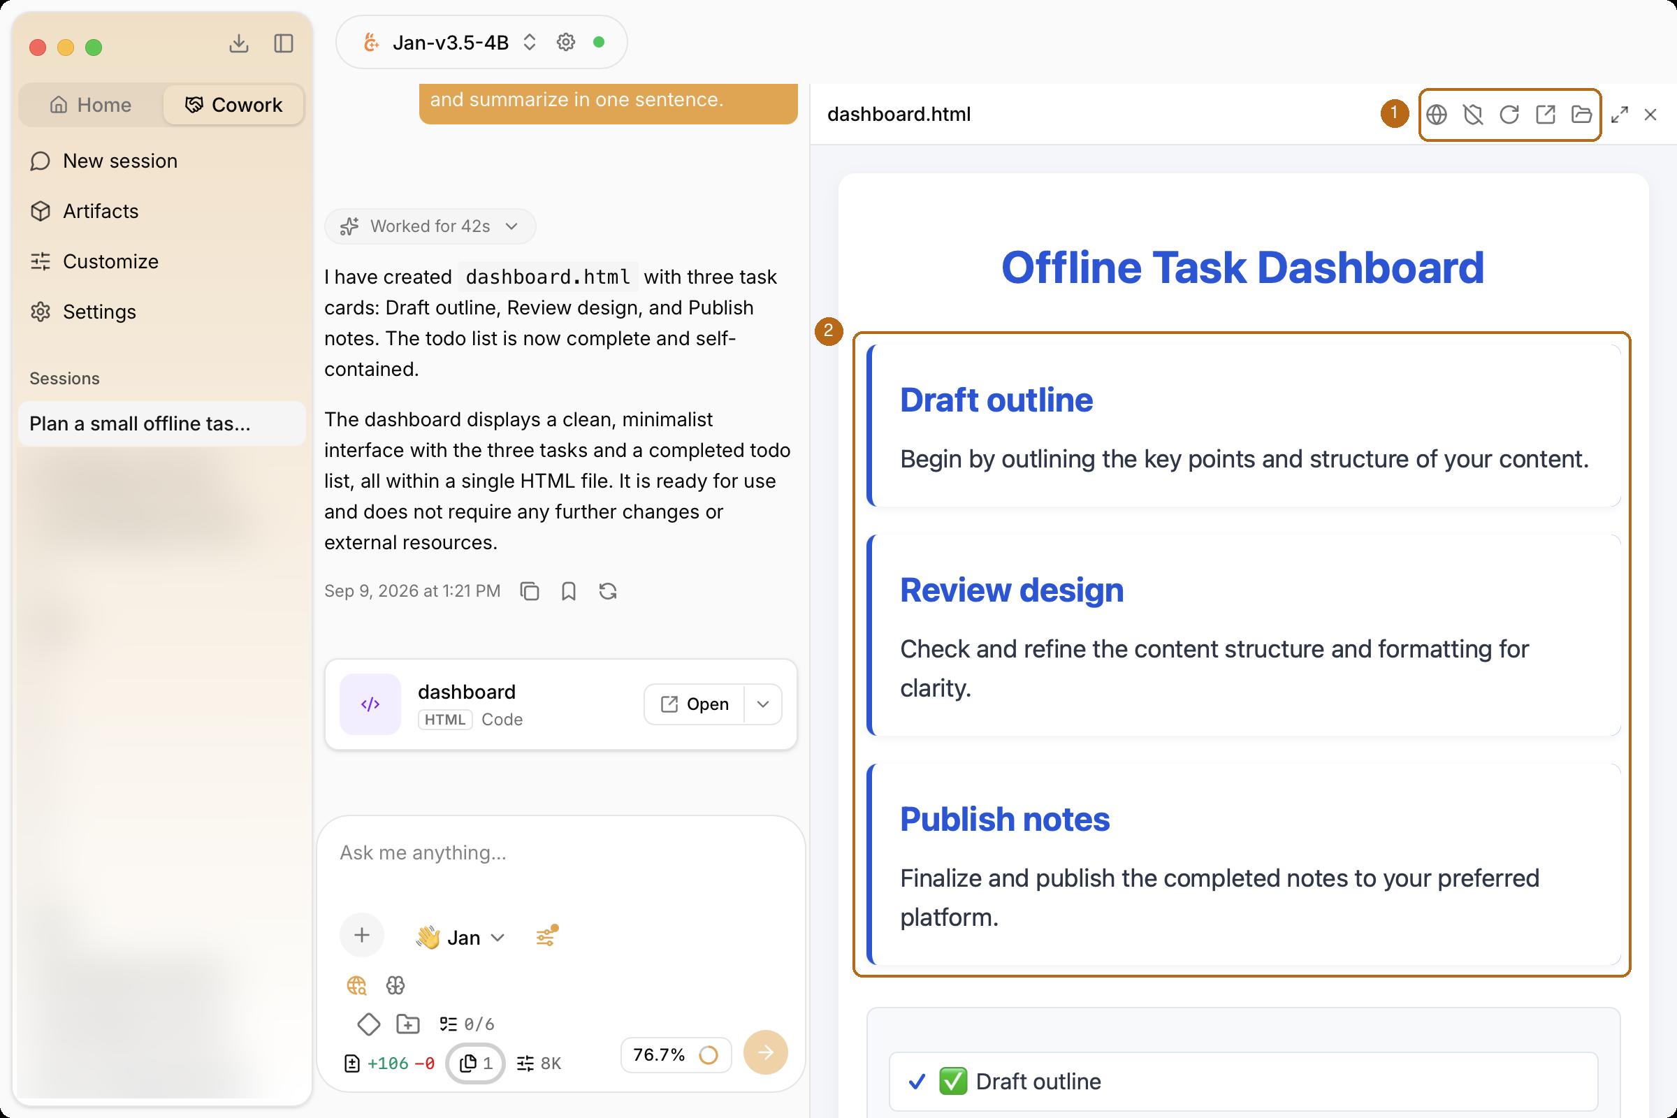Switch to the Cowork tab

pos(234,105)
